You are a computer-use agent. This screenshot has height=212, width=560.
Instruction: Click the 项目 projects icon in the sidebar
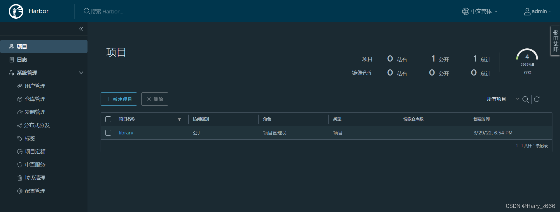(x=12, y=47)
